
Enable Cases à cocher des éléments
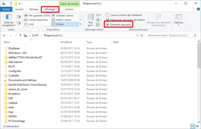(x=108, y=15)
